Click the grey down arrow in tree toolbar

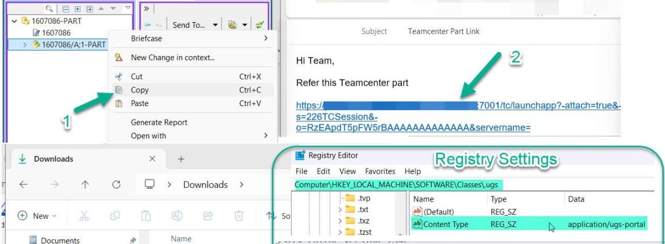113,9
